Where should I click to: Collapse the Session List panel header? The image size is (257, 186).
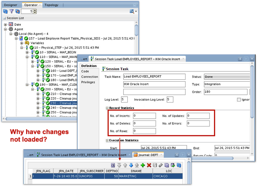click(5, 18)
